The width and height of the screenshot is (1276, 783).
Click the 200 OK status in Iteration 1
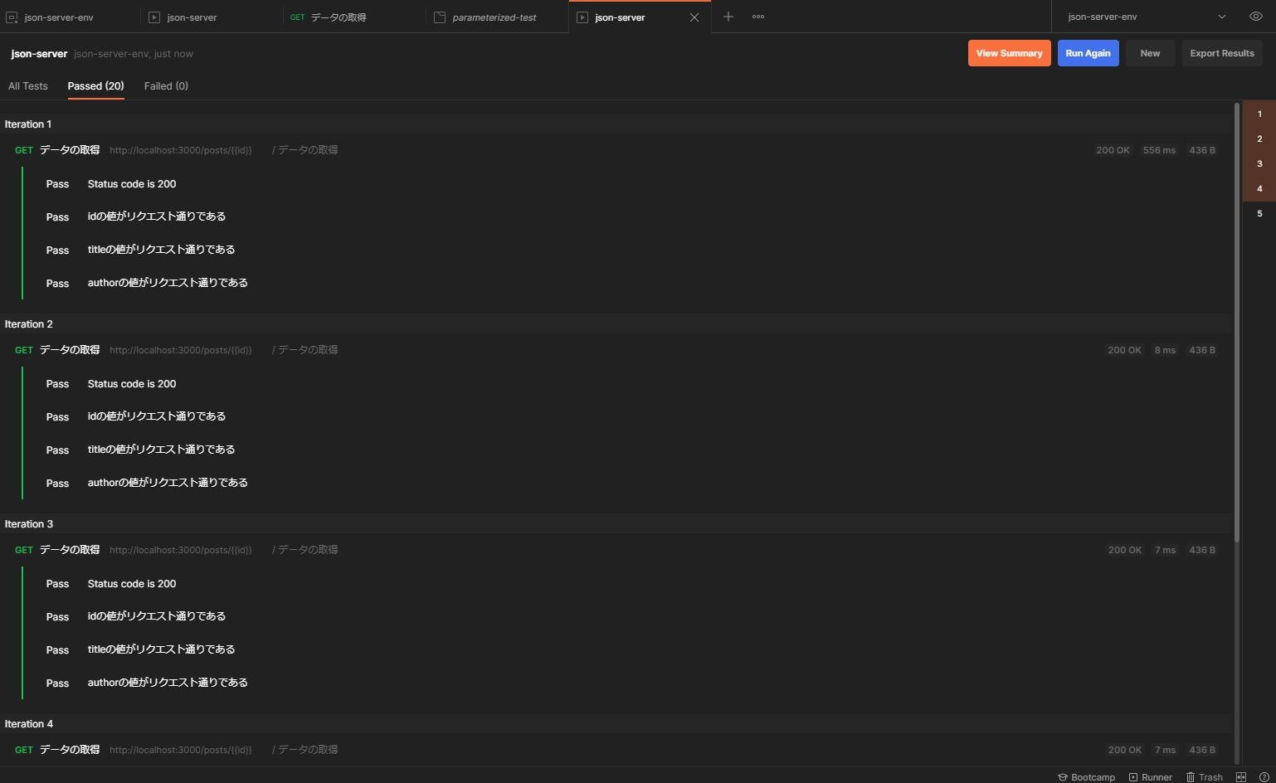coord(1113,150)
